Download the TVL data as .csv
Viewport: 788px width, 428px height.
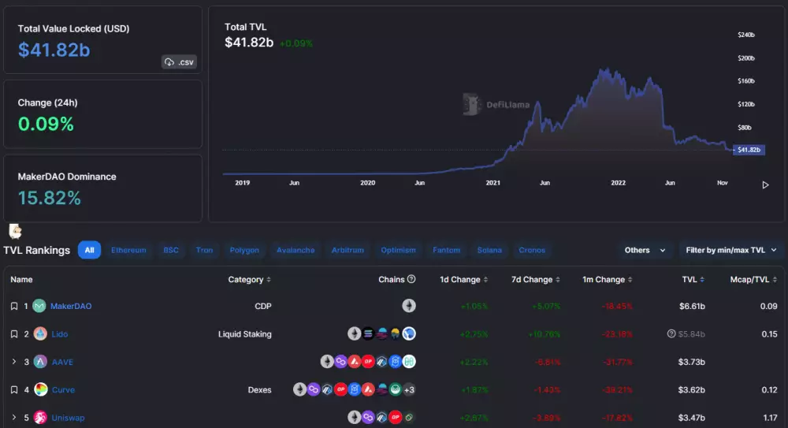179,62
